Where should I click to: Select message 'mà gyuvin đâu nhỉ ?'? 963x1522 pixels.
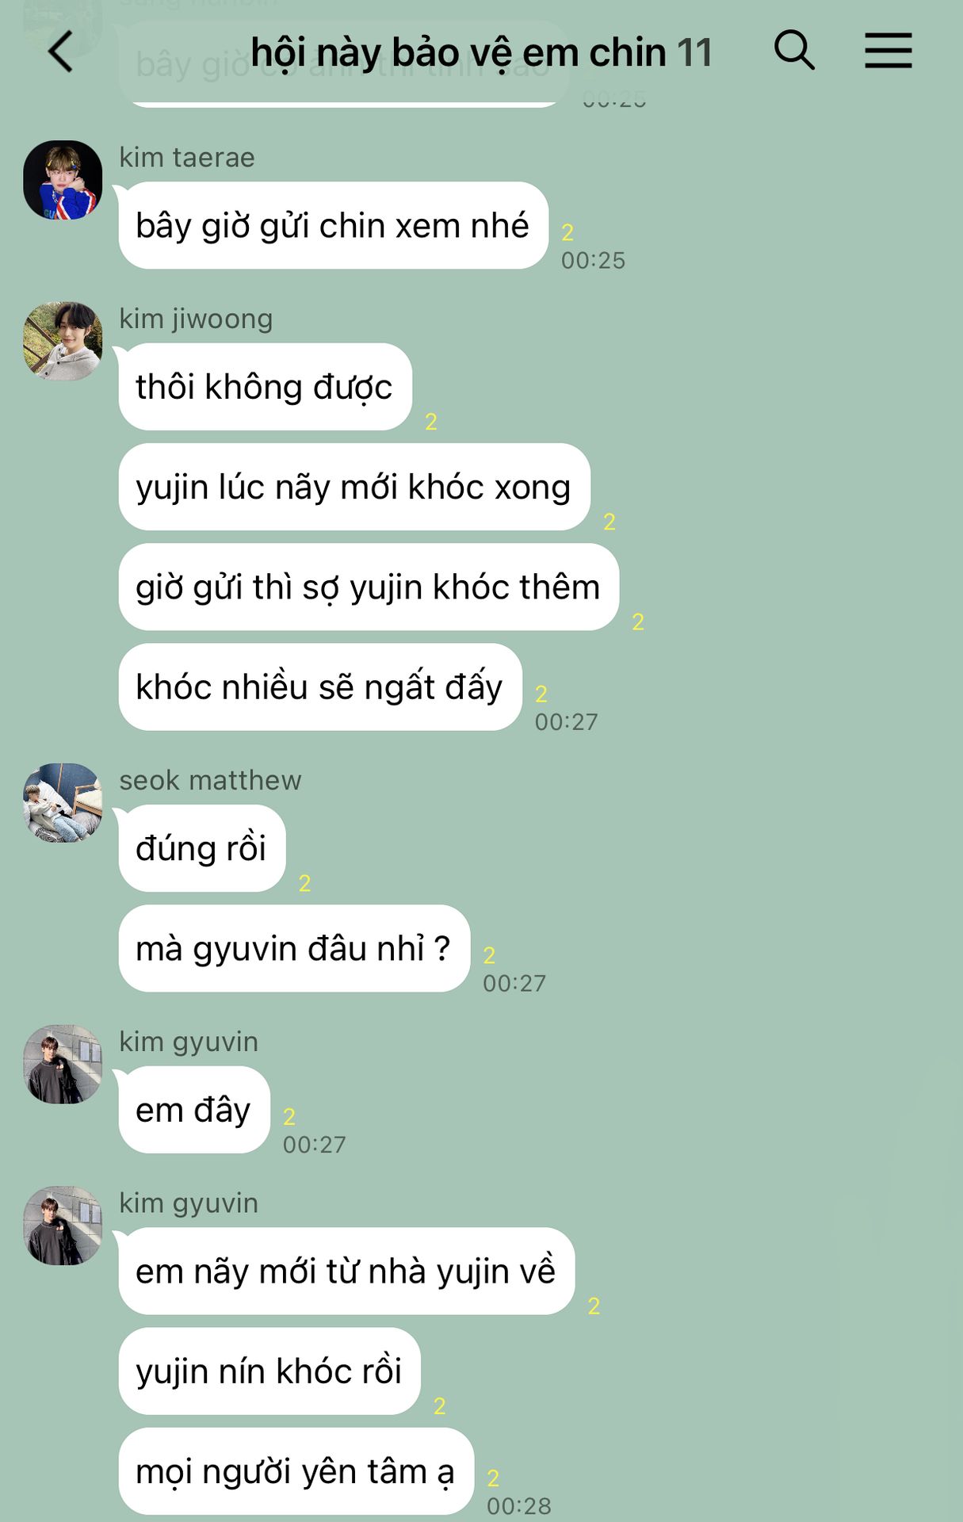pyautogui.click(x=294, y=948)
